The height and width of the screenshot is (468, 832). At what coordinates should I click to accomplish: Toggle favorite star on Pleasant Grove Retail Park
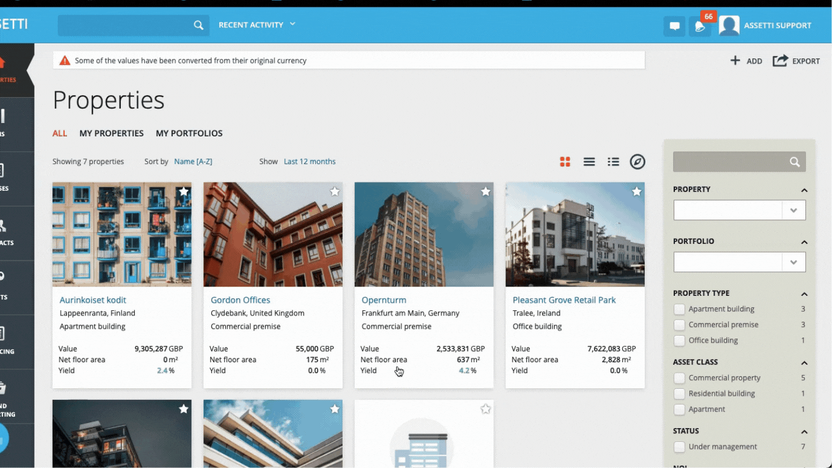pyautogui.click(x=637, y=191)
